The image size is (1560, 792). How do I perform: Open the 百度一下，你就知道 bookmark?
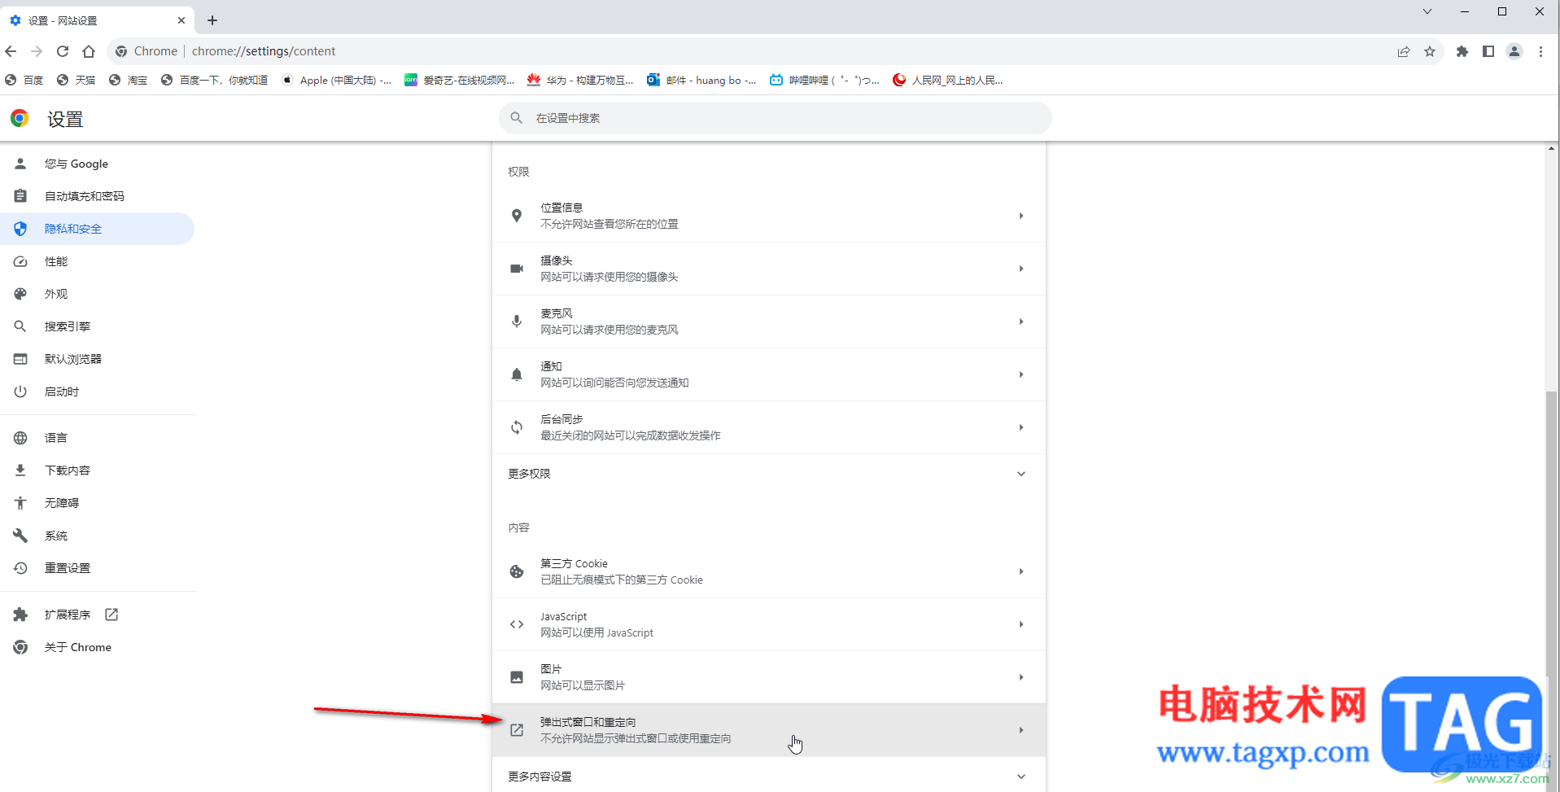point(215,80)
